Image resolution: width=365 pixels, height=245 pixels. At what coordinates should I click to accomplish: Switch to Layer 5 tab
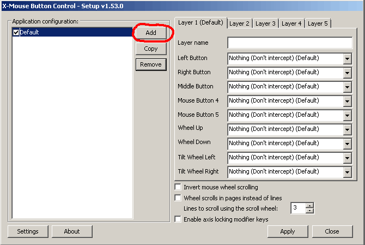318,23
